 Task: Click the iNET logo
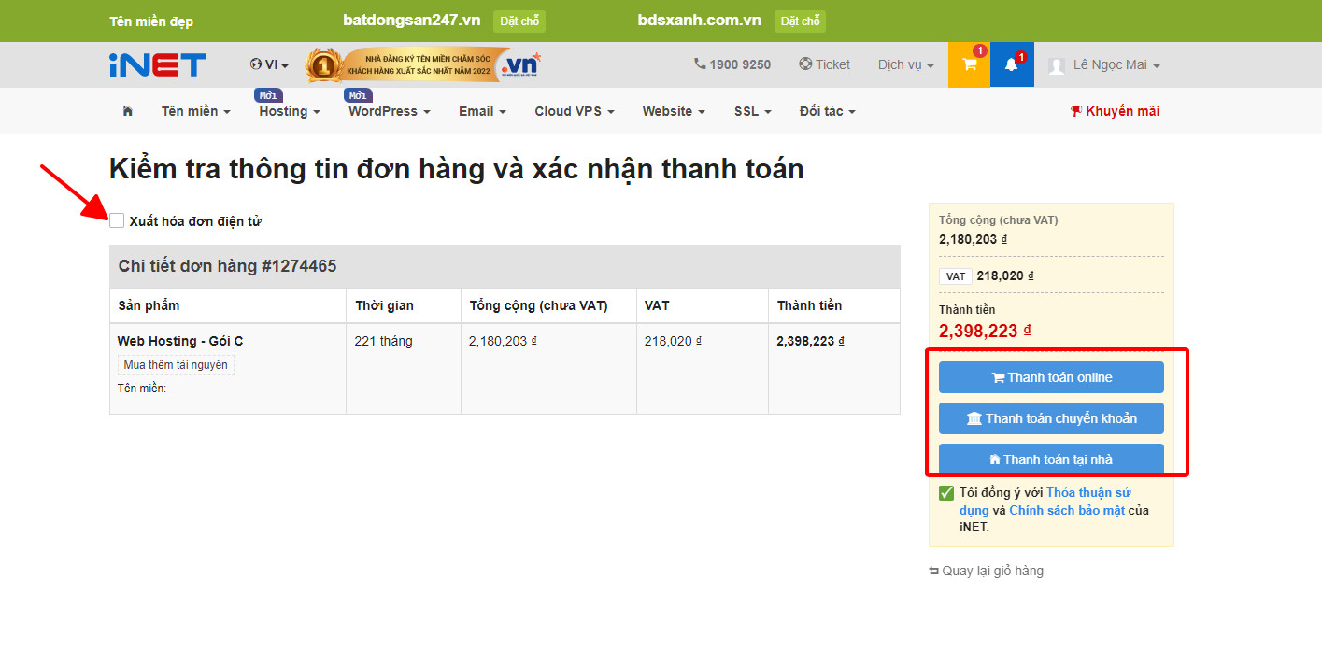click(158, 64)
